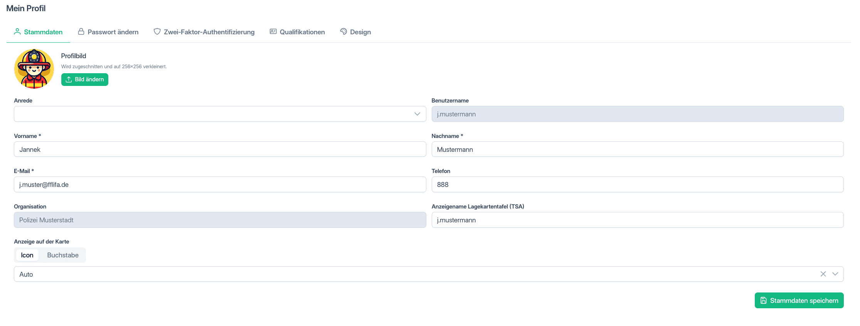This screenshot has width=860, height=326.
Task: Click the Stammdaten speichern button
Action: pyautogui.click(x=799, y=301)
